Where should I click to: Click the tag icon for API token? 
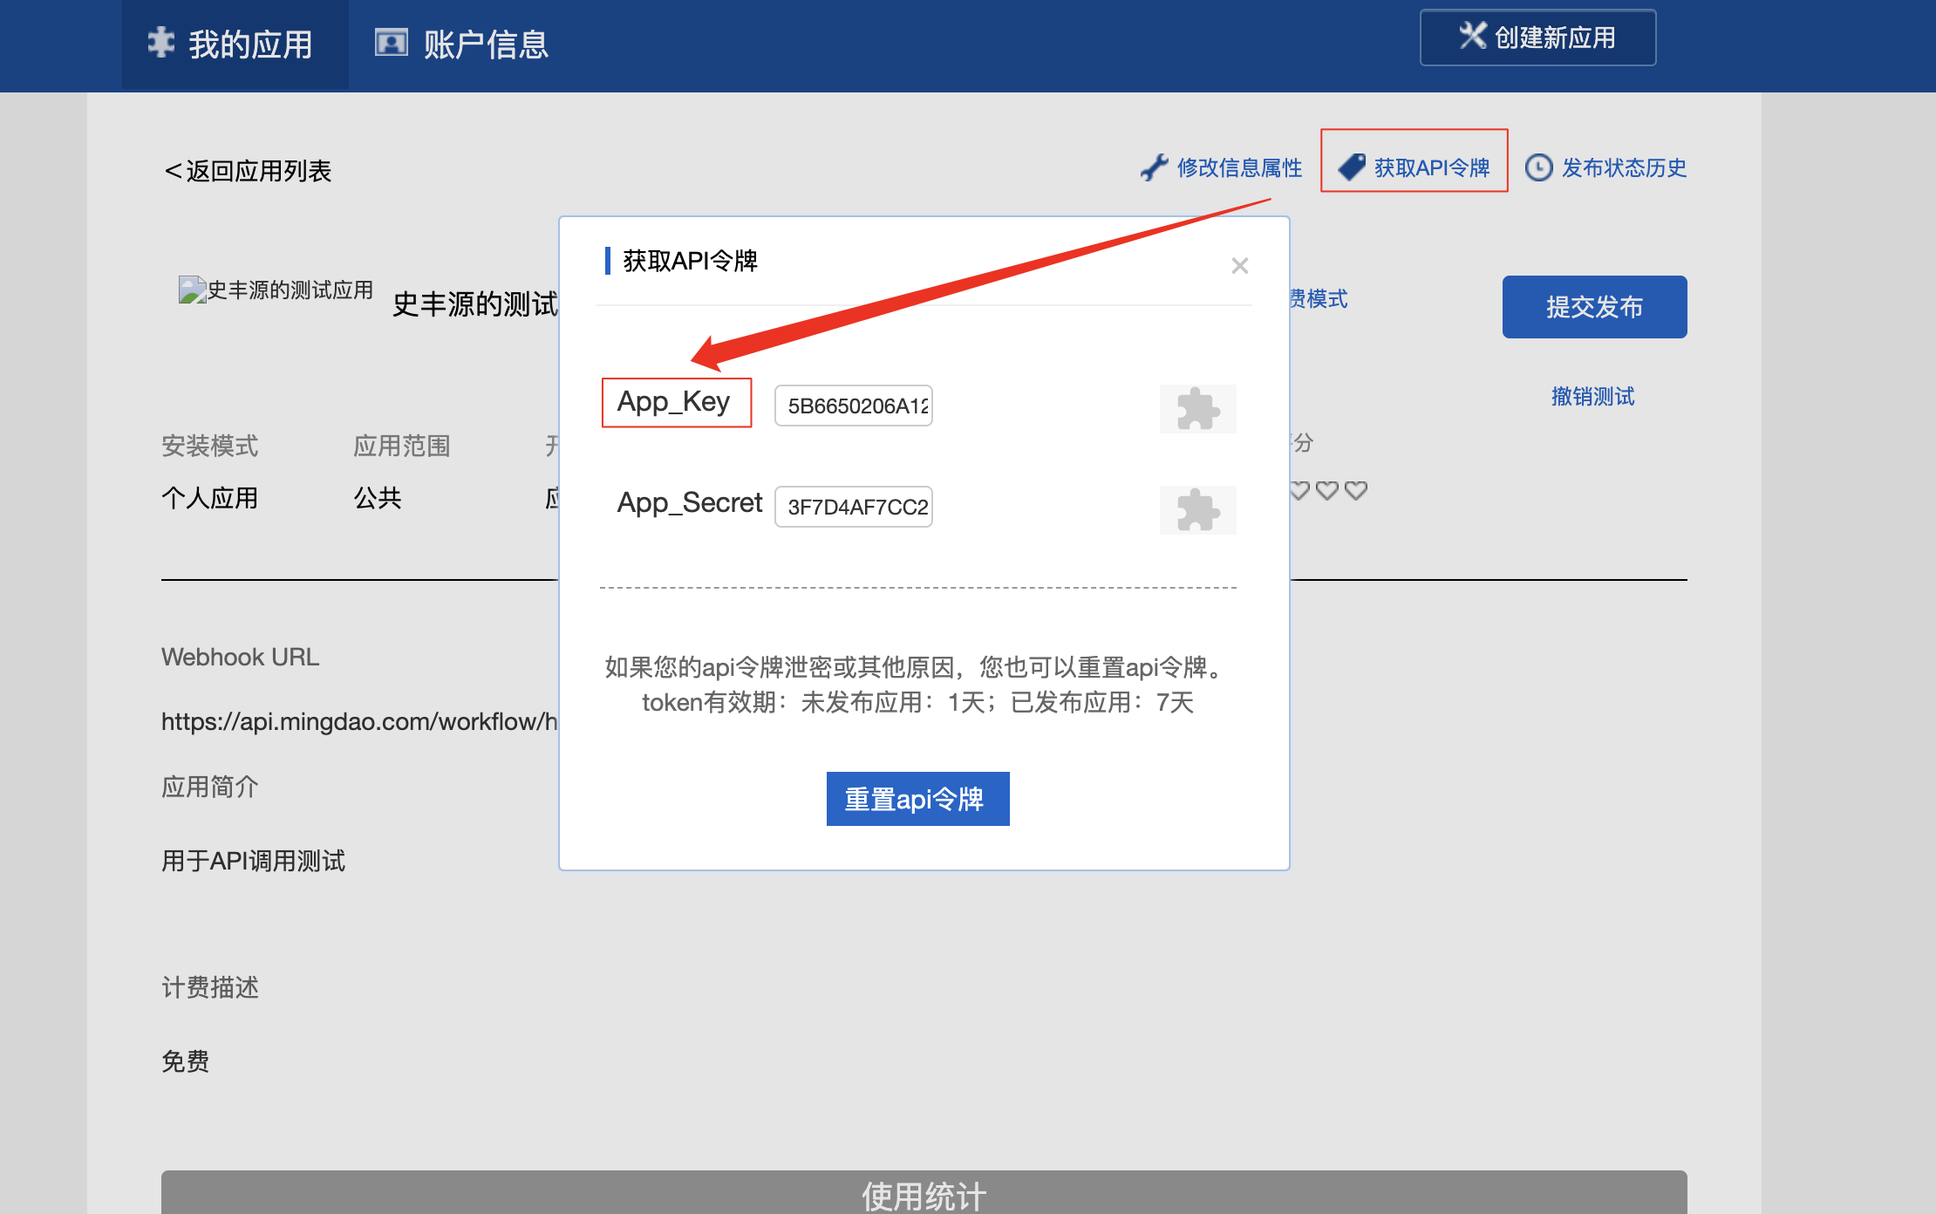1352,167
